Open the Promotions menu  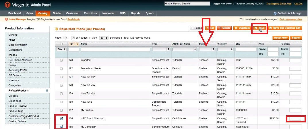tap(90, 13)
